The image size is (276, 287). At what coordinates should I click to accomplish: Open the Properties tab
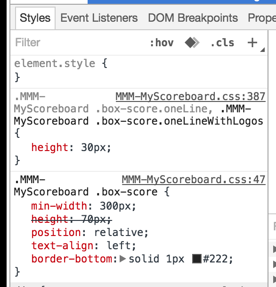click(262, 18)
